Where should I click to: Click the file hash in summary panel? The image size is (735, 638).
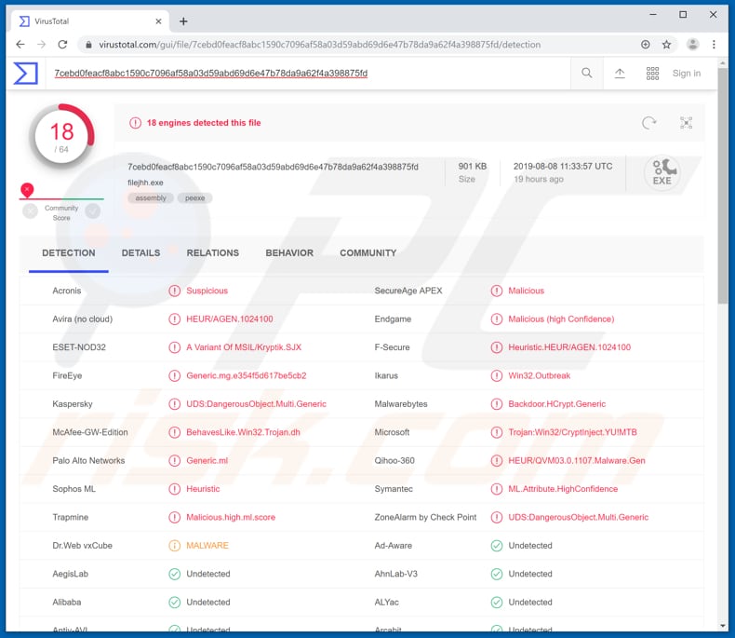tap(273, 167)
